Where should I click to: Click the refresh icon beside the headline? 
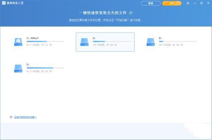[131, 13]
